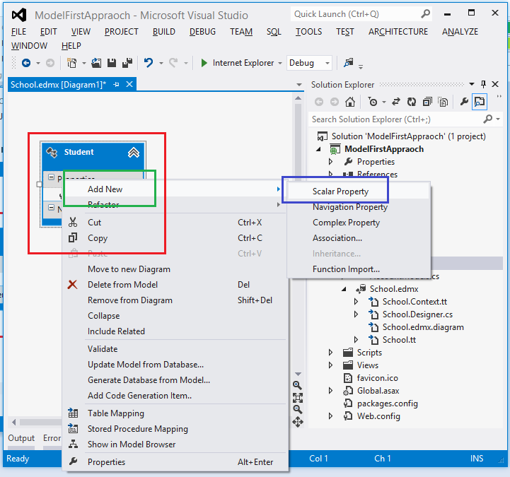Click the Open File toolbar icon

pyautogui.click(x=96, y=63)
